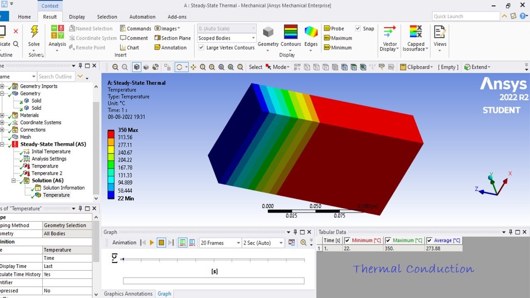The width and height of the screenshot is (530, 298).
Task: Click the Vector Display icon
Action: (x=390, y=32)
